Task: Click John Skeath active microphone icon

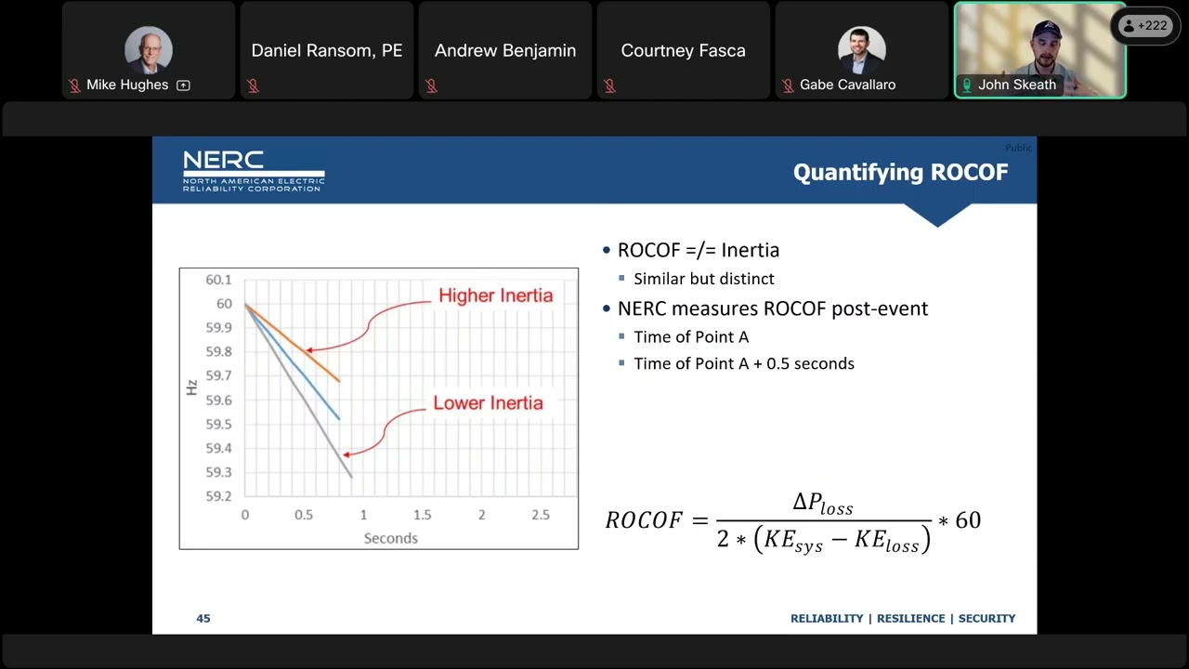Action: pos(967,85)
